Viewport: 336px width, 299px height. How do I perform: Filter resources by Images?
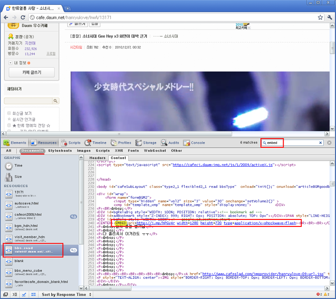coord(84,150)
